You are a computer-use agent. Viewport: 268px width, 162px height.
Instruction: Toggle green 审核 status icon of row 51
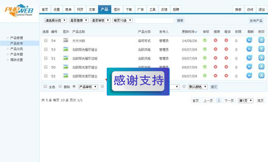click(x=205, y=58)
